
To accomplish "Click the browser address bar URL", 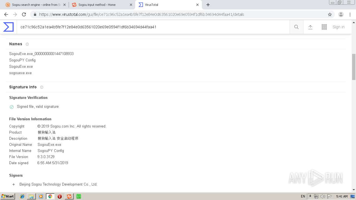I will pos(142,14).
